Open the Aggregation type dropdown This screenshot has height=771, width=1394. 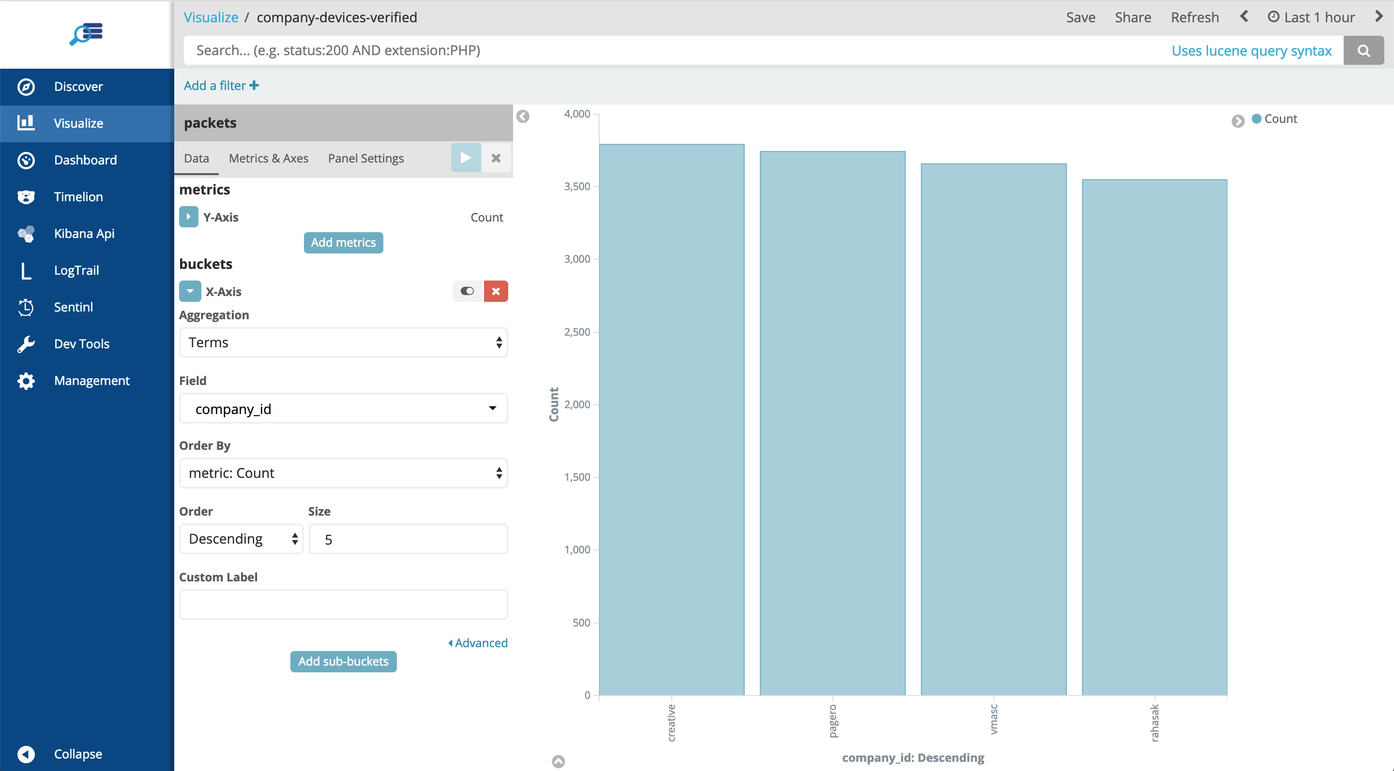click(x=344, y=343)
